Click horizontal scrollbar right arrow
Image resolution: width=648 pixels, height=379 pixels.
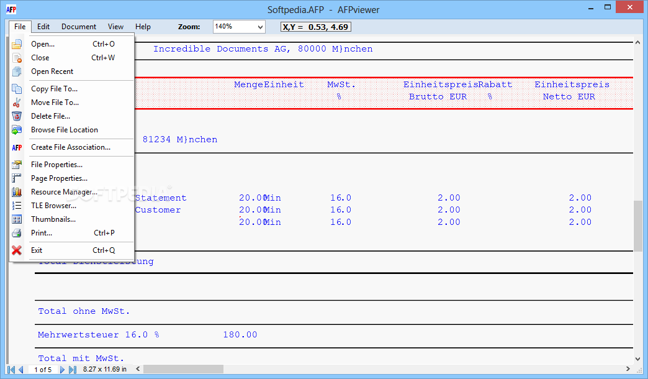pos(628,369)
